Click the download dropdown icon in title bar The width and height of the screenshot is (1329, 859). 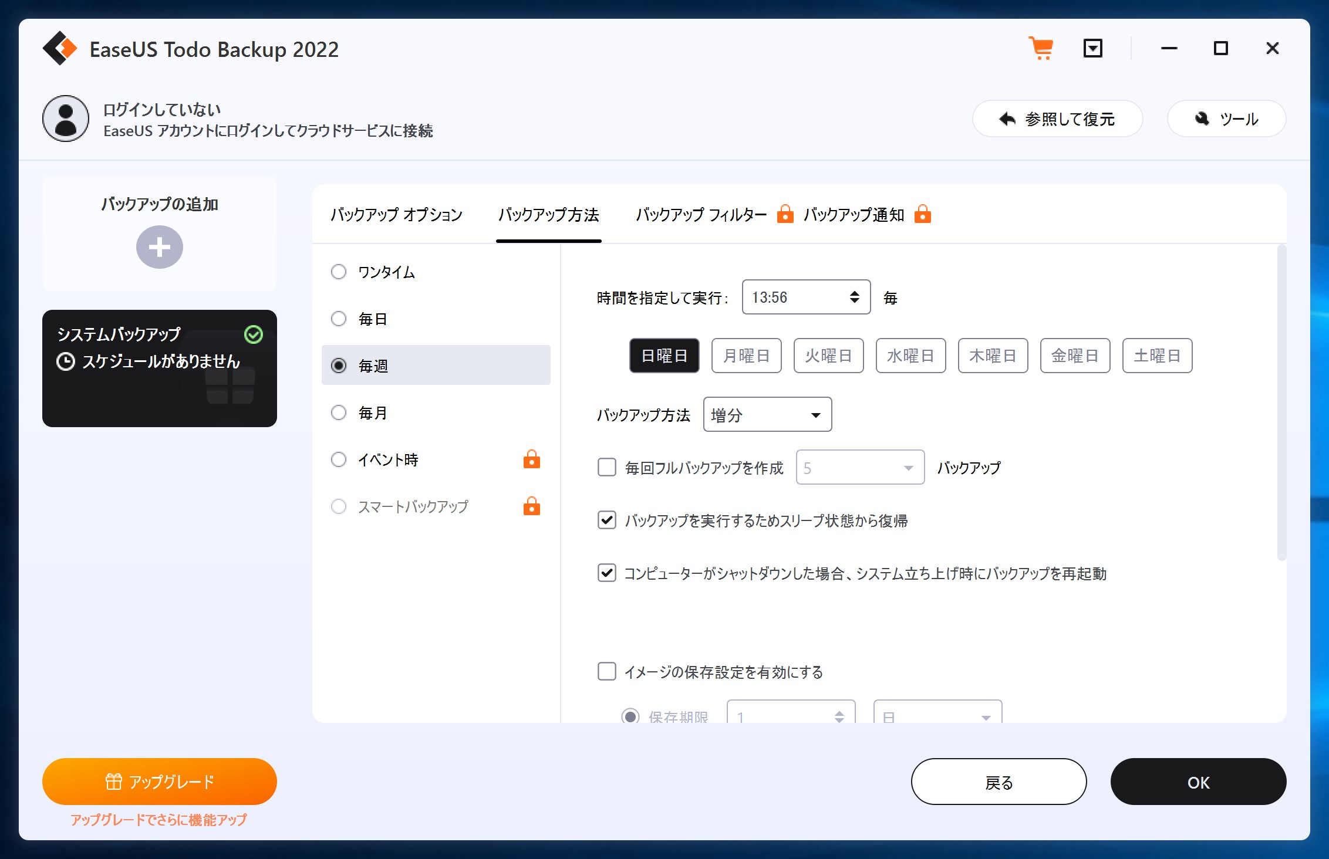[1093, 49]
